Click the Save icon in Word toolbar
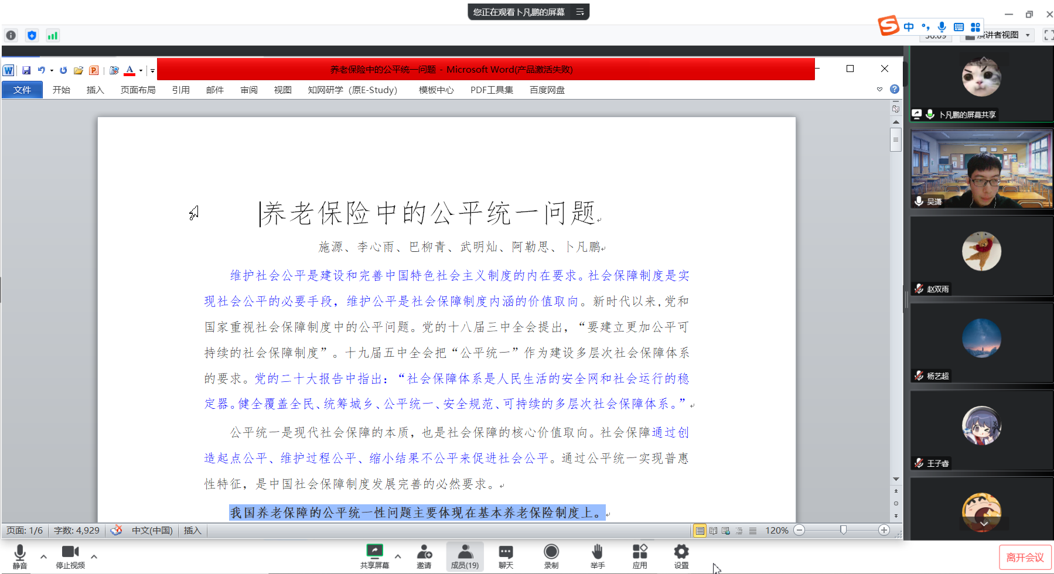 point(26,70)
